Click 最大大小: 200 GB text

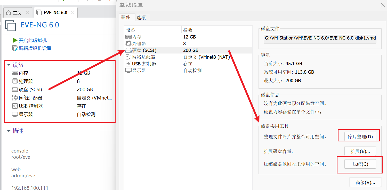tap(282, 81)
